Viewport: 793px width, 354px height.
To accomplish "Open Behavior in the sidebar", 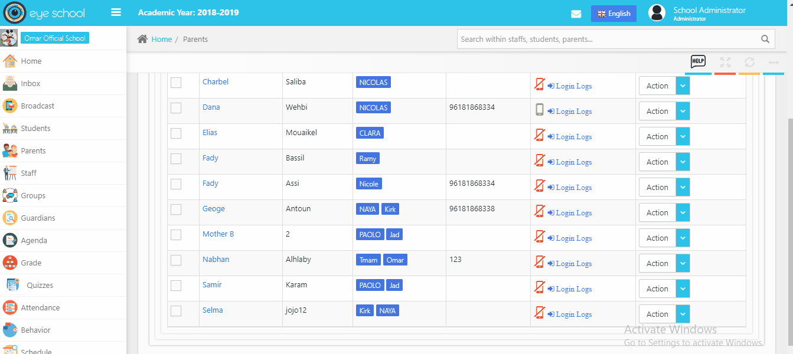I will [x=35, y=330].
